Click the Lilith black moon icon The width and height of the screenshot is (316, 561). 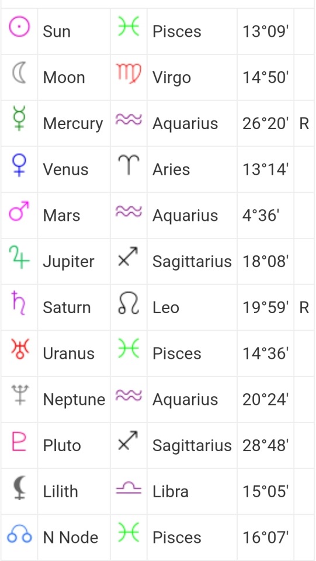coord(19,487)
